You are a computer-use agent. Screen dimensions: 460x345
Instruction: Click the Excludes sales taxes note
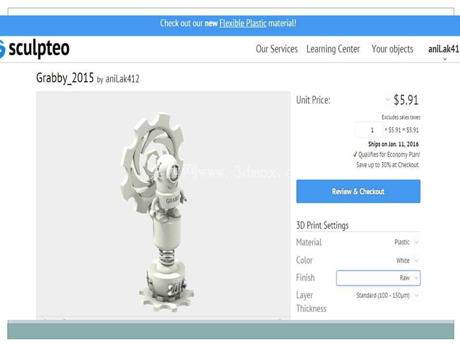(x=401, y=117)
